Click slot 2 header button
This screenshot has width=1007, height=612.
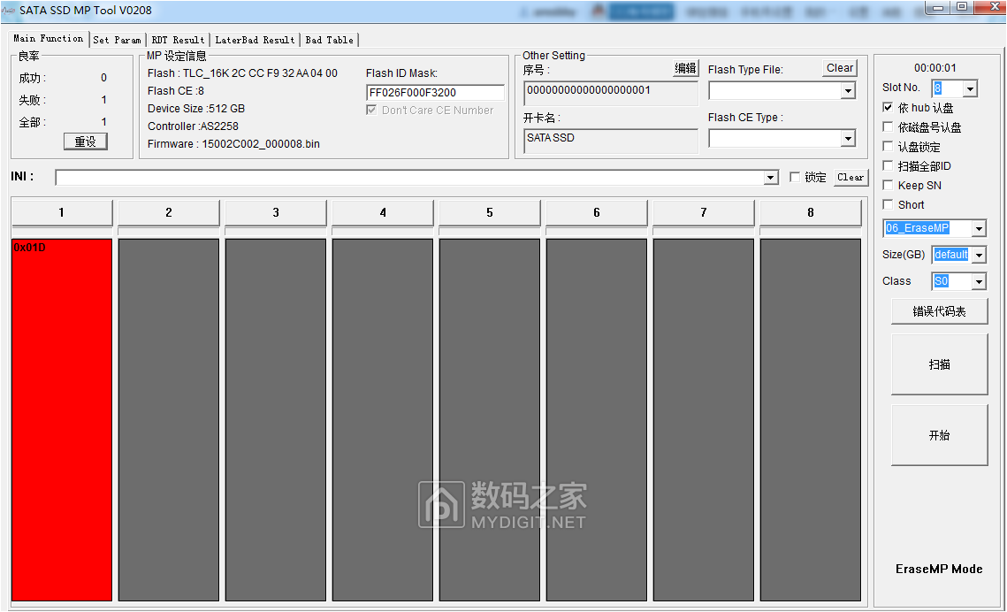click(169, 212)
